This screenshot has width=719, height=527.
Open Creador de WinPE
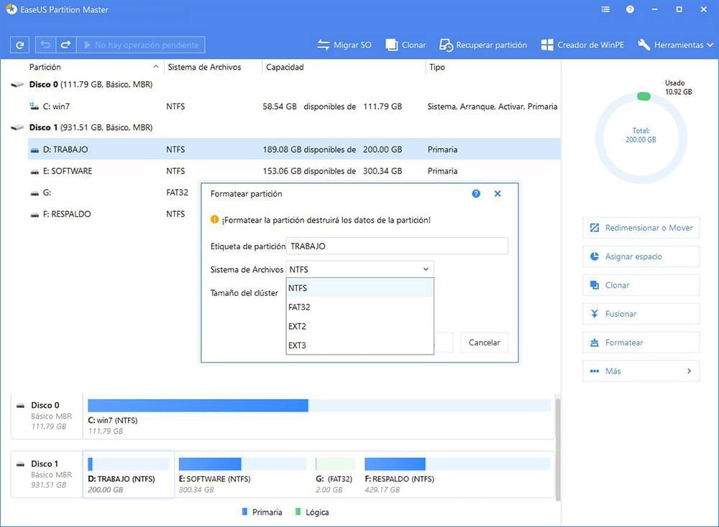point(583,45)
